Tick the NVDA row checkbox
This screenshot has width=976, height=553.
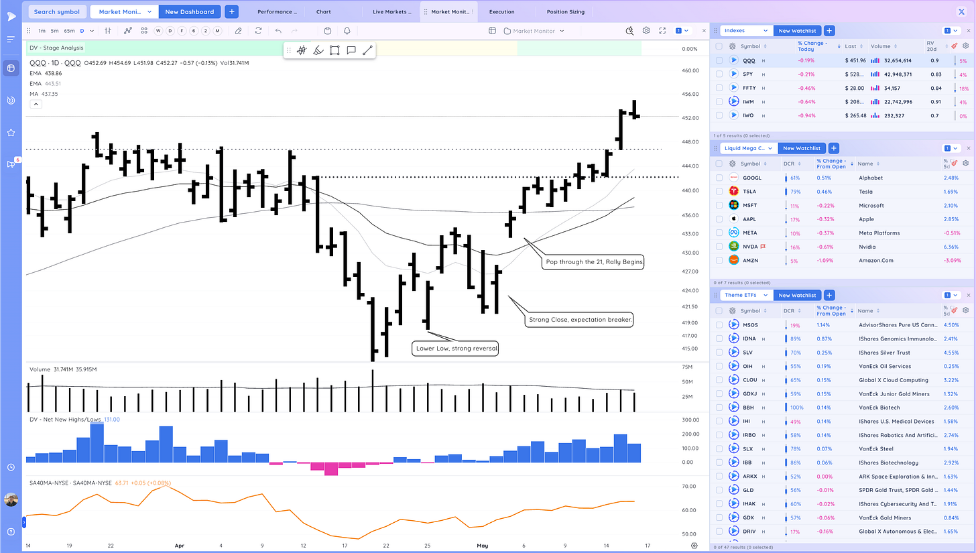719,247
